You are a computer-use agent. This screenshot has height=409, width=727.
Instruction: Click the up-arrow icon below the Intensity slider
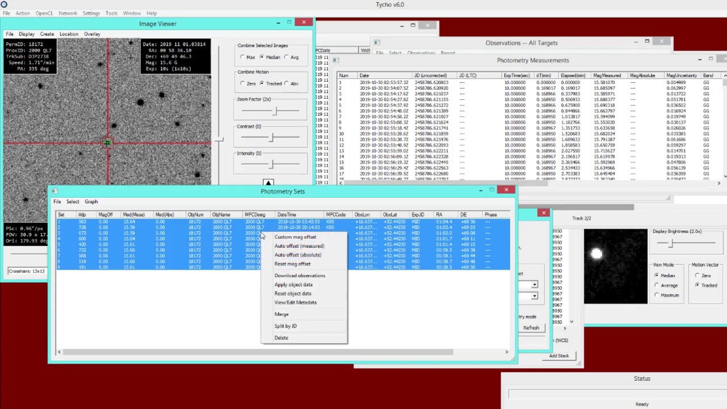click(268, 183)
